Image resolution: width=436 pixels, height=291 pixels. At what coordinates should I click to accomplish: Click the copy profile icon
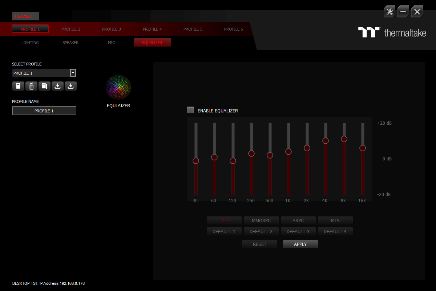[44, 86]
